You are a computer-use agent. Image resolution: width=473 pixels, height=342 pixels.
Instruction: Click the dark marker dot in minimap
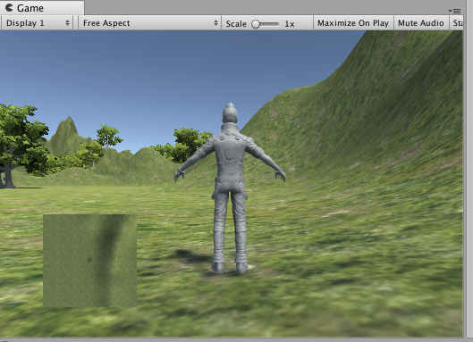click(x=89, y=259)
